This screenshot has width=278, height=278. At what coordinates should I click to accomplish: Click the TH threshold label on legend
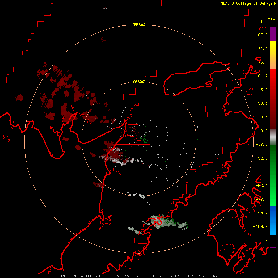265,241
